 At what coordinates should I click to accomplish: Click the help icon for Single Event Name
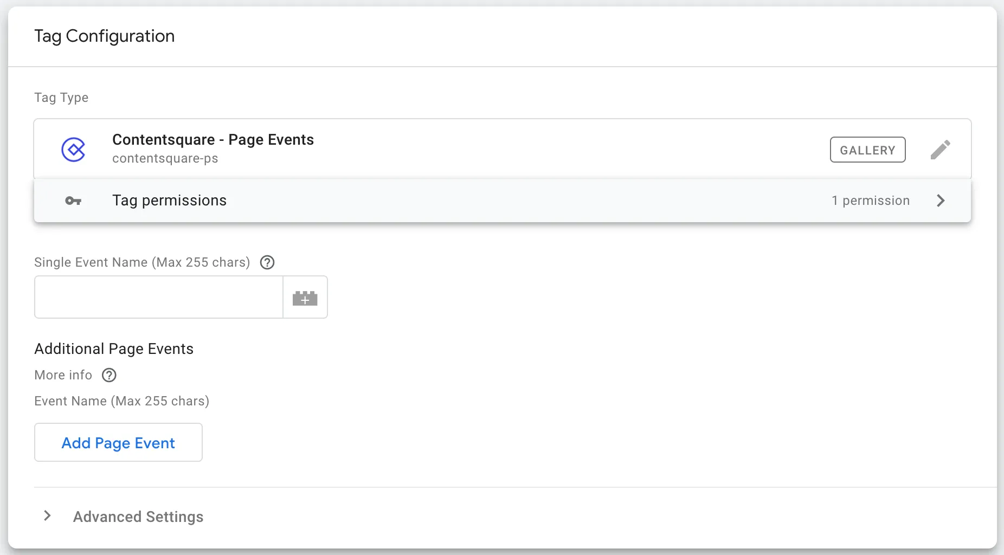(267, 262)
